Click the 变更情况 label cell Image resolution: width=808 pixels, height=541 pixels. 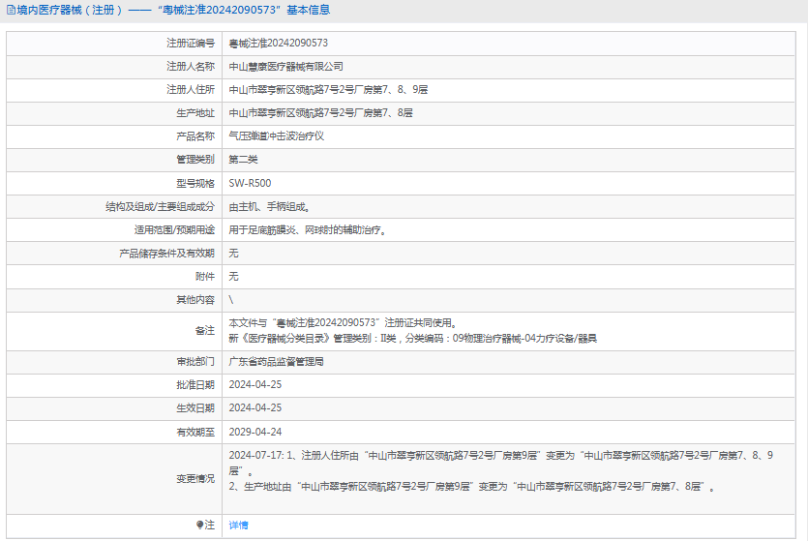[114, 479]
